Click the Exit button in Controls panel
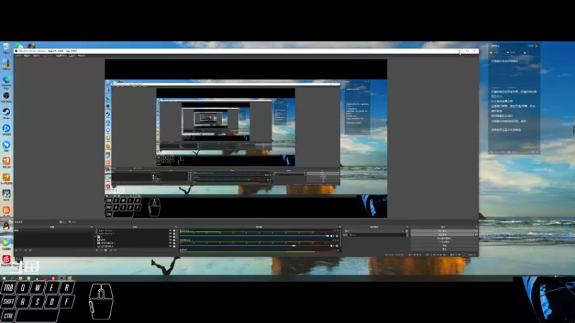 pyautogui.click(x=444, y=249)
